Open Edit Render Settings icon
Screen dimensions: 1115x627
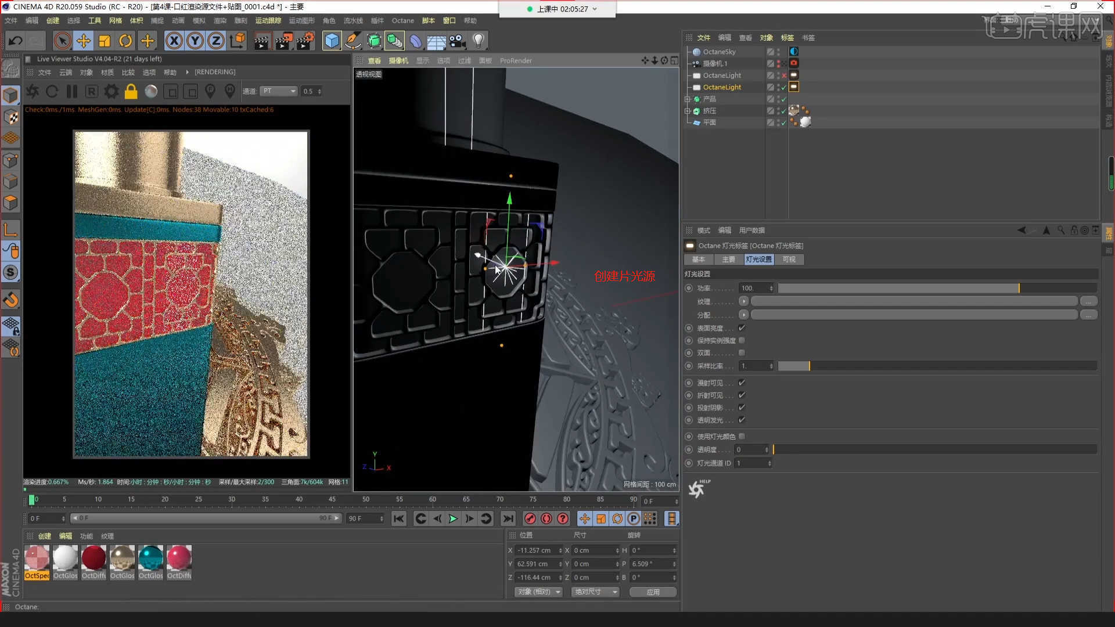305,41
